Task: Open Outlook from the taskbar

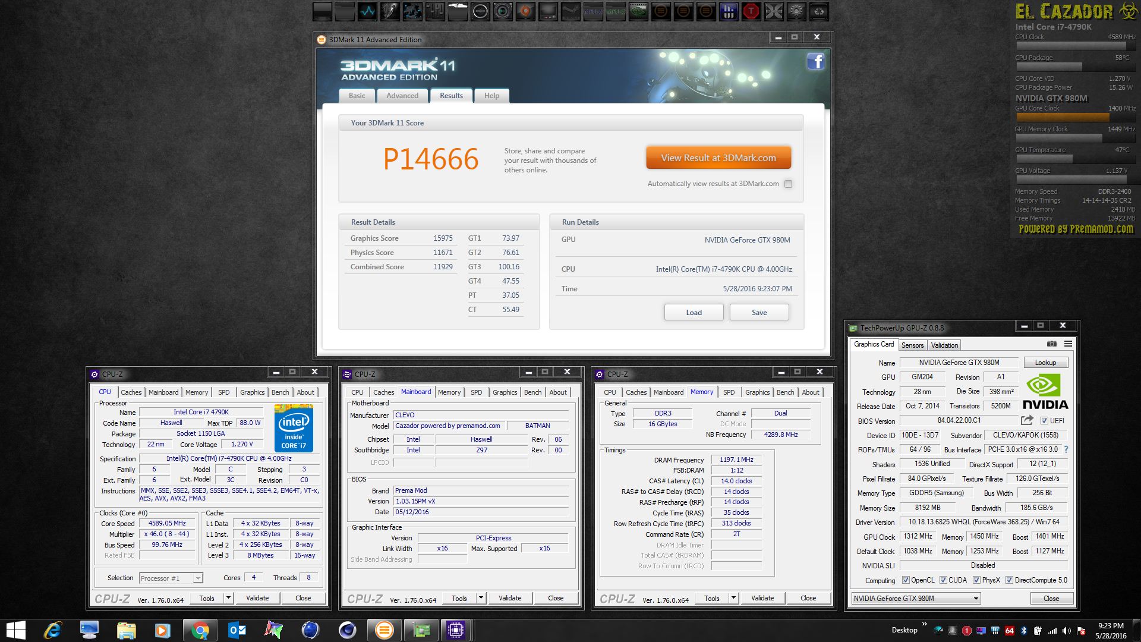Action: 237,630
